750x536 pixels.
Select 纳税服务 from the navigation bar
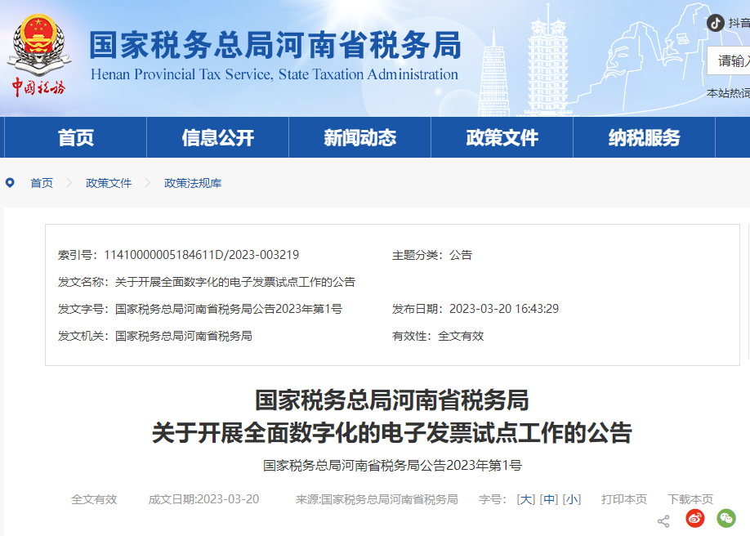point(643,138)
